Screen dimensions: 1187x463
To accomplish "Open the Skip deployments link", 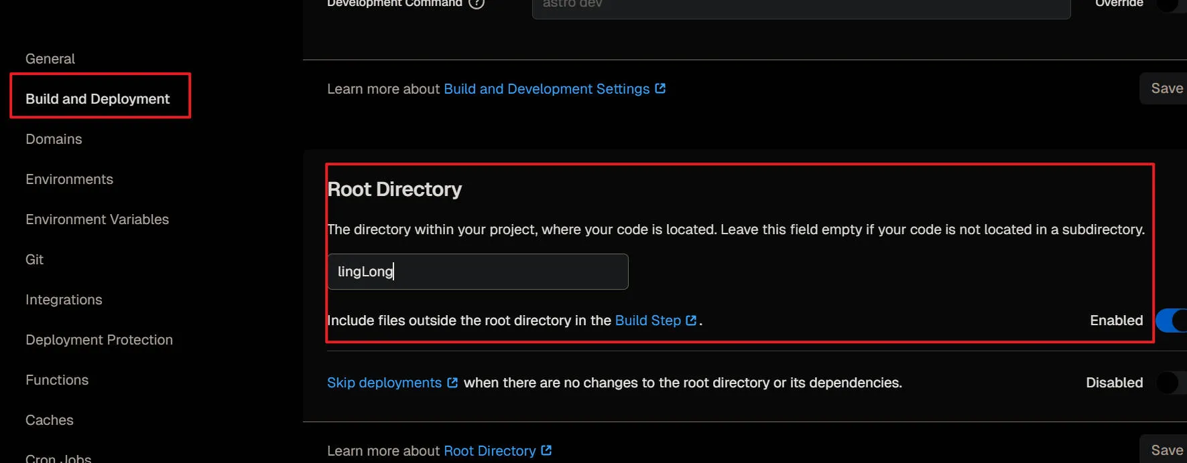I will [x=384, y=383].
